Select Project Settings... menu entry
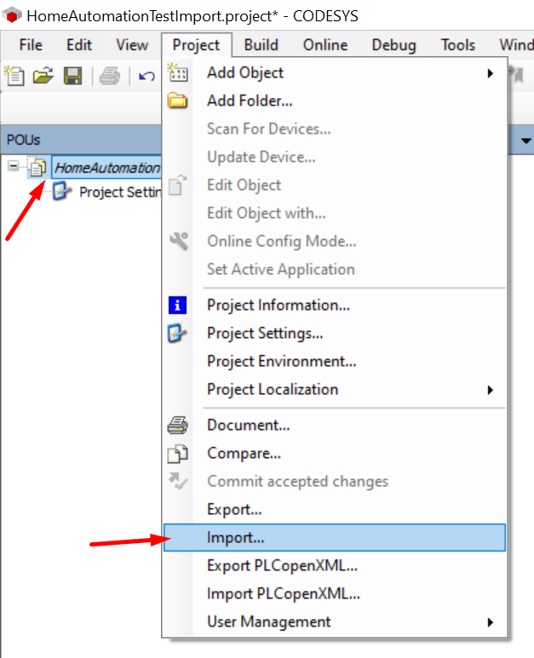The height and width of the screenshot is (658, 534). pos(335,333)
